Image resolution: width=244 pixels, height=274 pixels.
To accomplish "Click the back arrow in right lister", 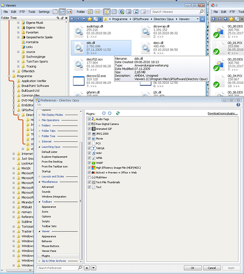I will pyautogui.click(x=214, y=19).
